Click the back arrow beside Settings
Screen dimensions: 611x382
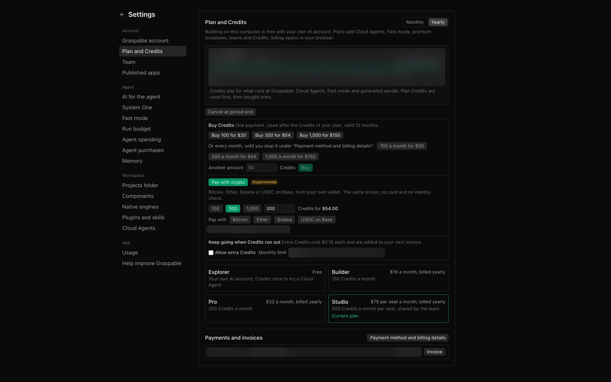(x=122, y=15)
